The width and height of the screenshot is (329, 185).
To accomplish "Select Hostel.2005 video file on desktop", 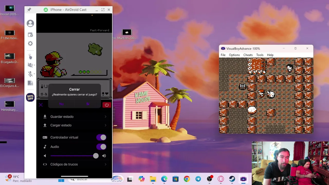I will point(10,11).
